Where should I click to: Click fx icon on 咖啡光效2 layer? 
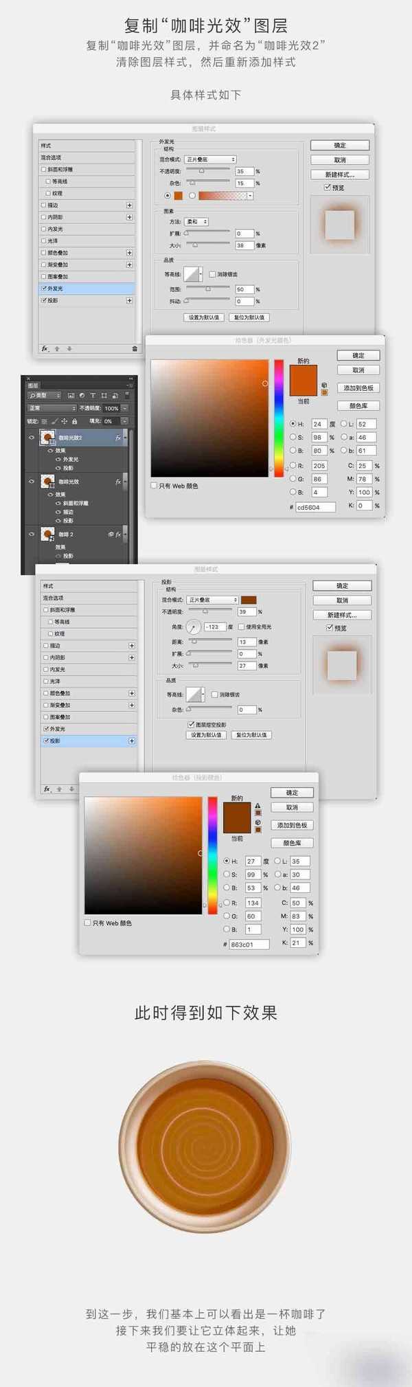(x=118, y=437)
